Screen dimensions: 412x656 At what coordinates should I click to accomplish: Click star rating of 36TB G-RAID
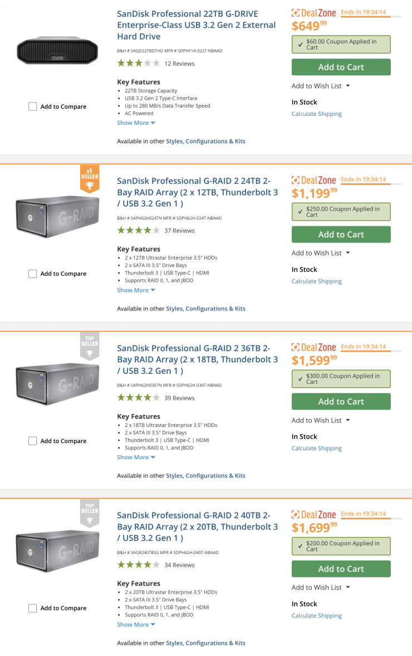click(138, 398)
